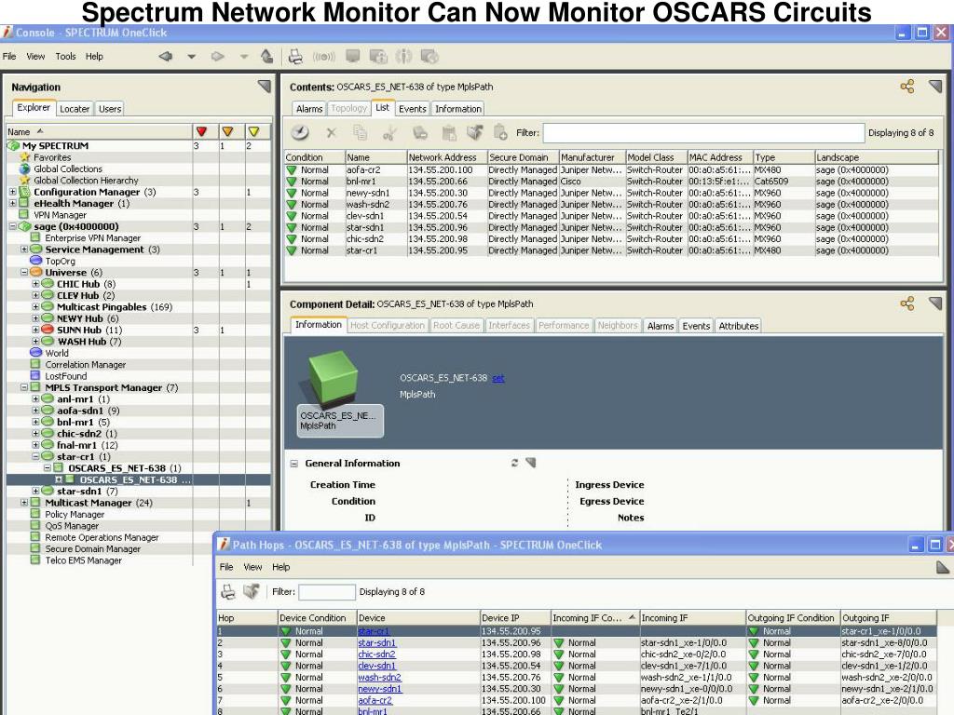Collapse the Navigation panel with its corner triangle
954x715 pixels.
264,87
